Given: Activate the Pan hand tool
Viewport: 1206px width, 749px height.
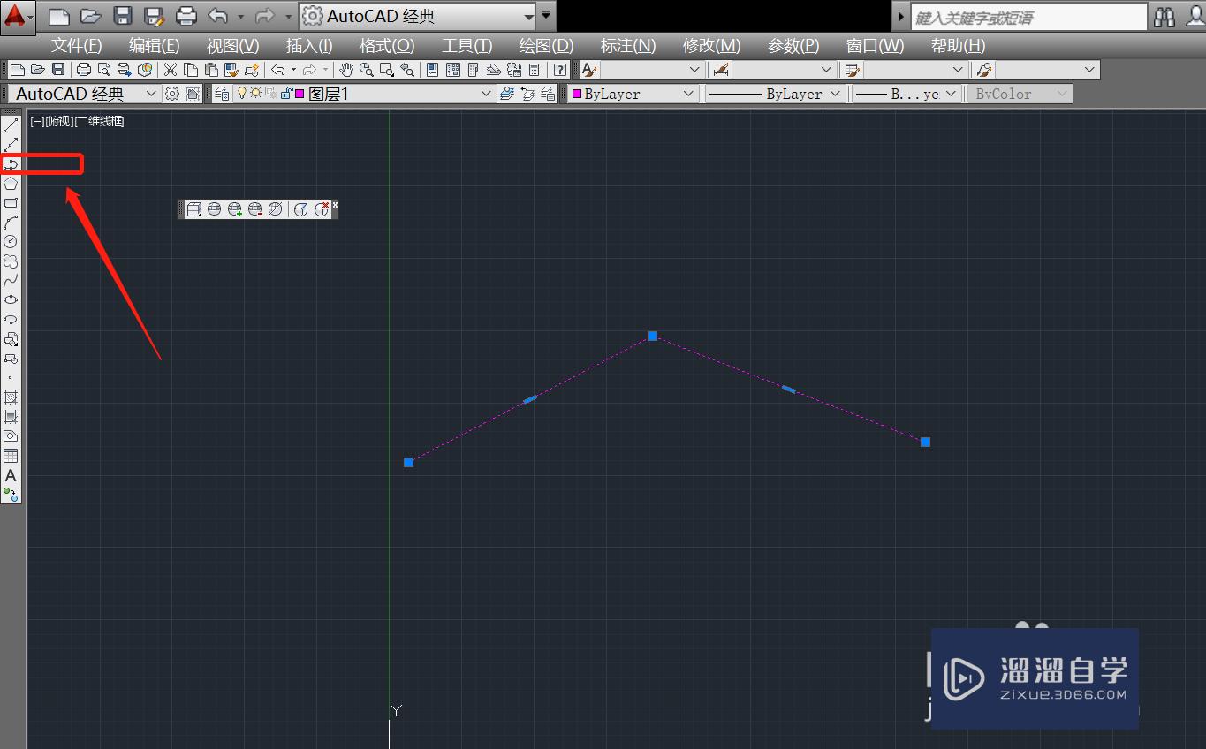Looking at the screenshot, I should pos(347,70).
